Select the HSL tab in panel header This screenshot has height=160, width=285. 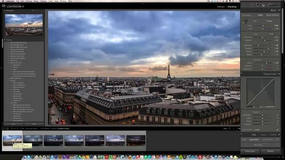click(254, 135)
